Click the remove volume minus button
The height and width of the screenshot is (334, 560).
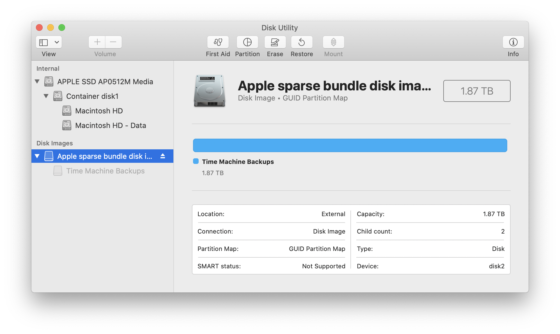(x=113, y=42)
